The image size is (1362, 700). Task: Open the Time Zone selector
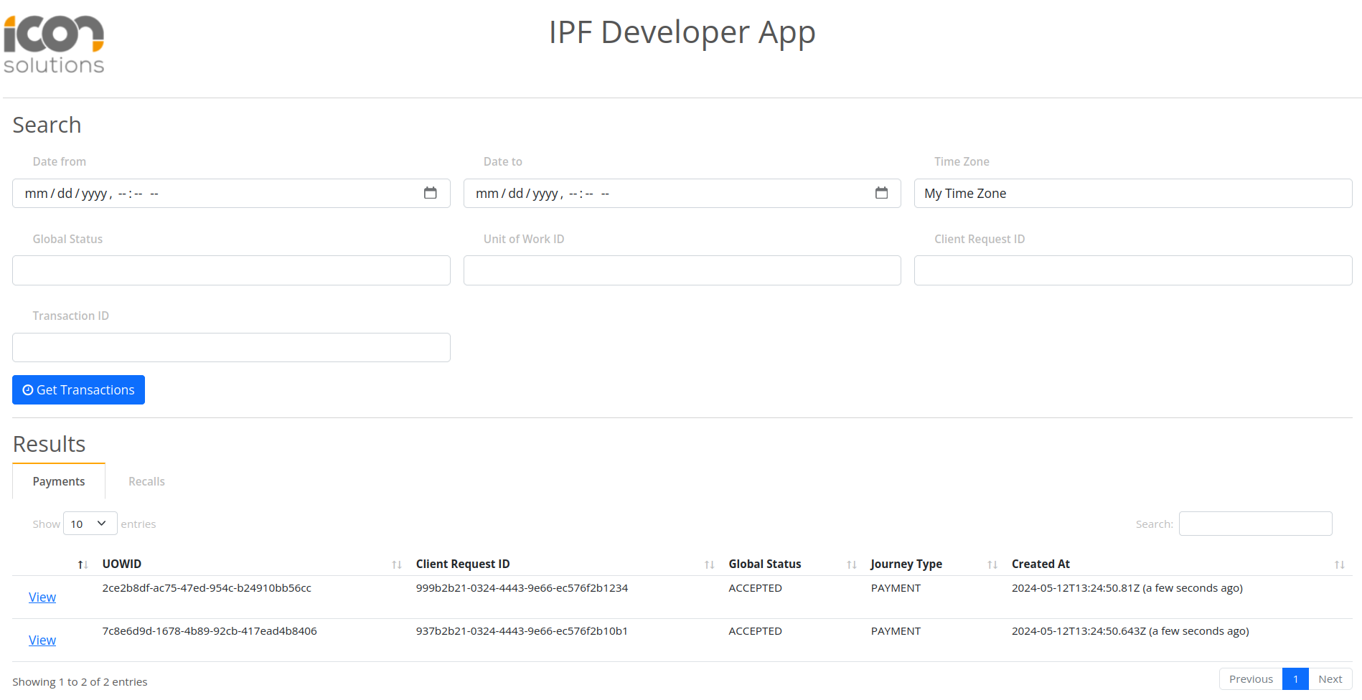click(1132, 194)
